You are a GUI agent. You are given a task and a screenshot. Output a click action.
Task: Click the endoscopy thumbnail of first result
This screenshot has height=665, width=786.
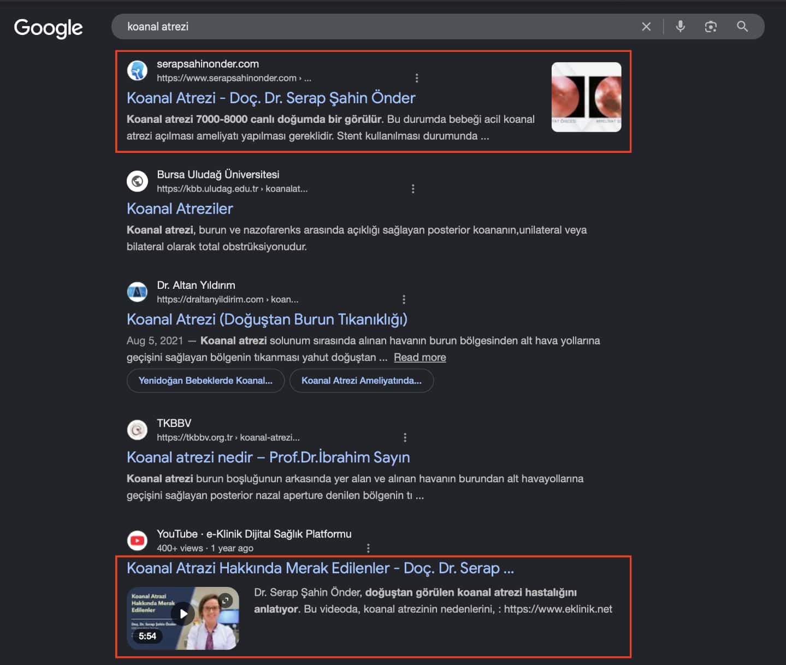(586, 97)
